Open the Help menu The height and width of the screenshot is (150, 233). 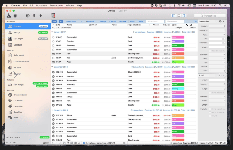[79, 5]
